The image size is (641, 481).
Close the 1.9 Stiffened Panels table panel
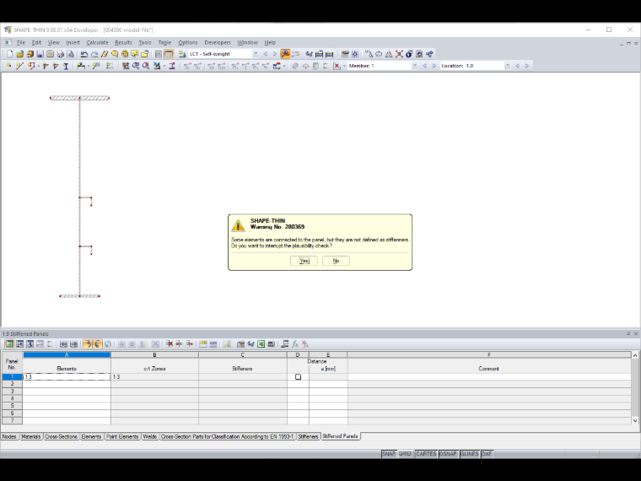pyautogui.click(x=636, y=334)
